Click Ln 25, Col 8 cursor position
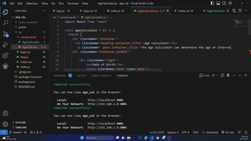Image resolution: width=251 pixels, height=141 pixels. pos(157,132)
